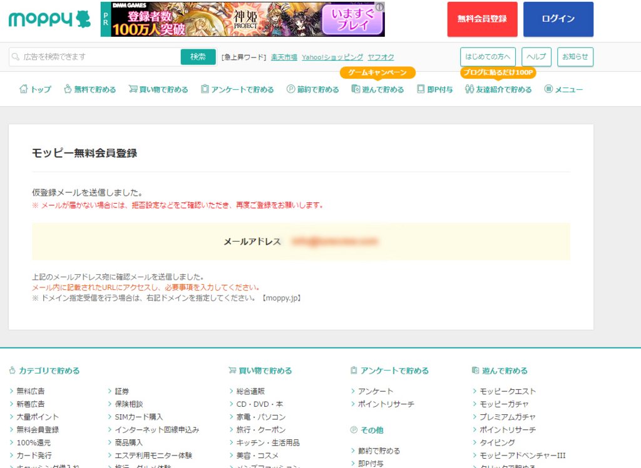Click footer 買い物で貯める heading
The width and height of the screenshot is (641, 468).
pyautogui.click(x=260, y=371)
